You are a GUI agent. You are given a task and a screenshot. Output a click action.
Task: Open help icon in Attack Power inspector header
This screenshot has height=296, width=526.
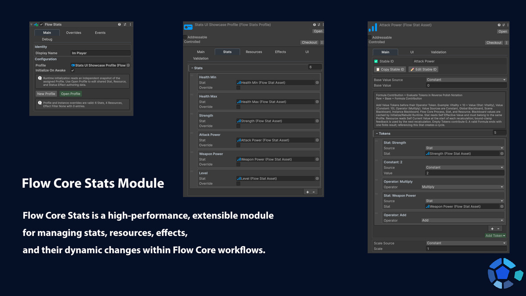click(499, 25)
